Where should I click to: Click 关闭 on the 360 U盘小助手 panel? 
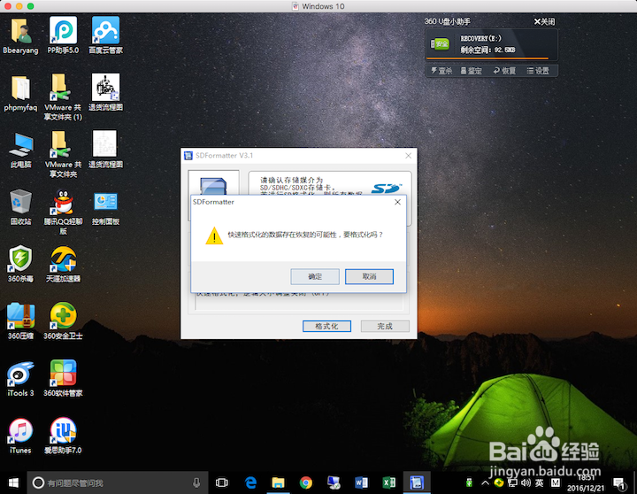544,21
